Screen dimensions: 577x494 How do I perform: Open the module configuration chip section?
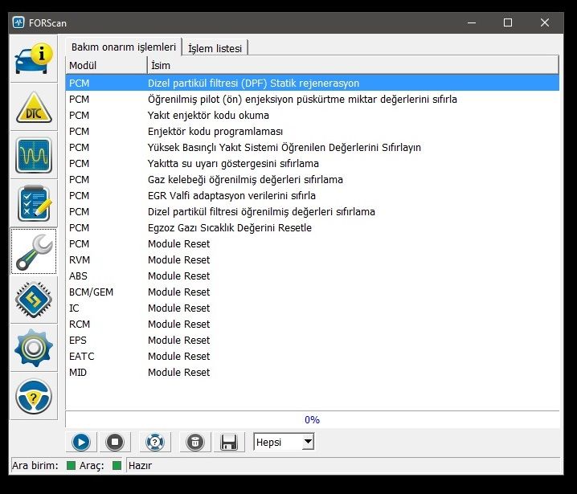pos(34,300)
